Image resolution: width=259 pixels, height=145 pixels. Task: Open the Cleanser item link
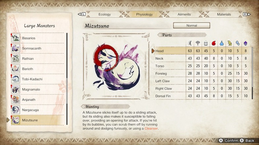click(x=151, y=128)
